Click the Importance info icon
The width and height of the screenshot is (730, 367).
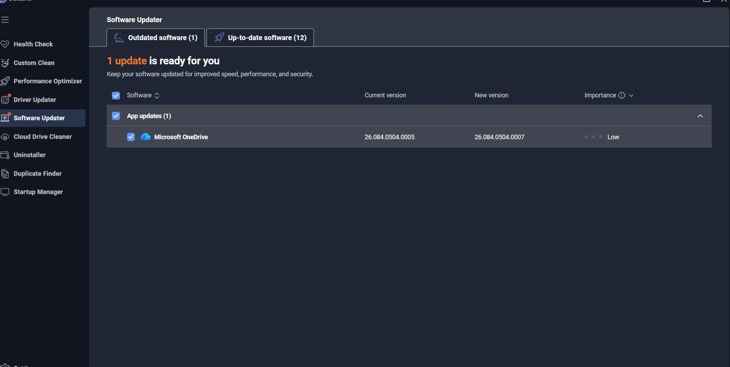tap(622, 95)
